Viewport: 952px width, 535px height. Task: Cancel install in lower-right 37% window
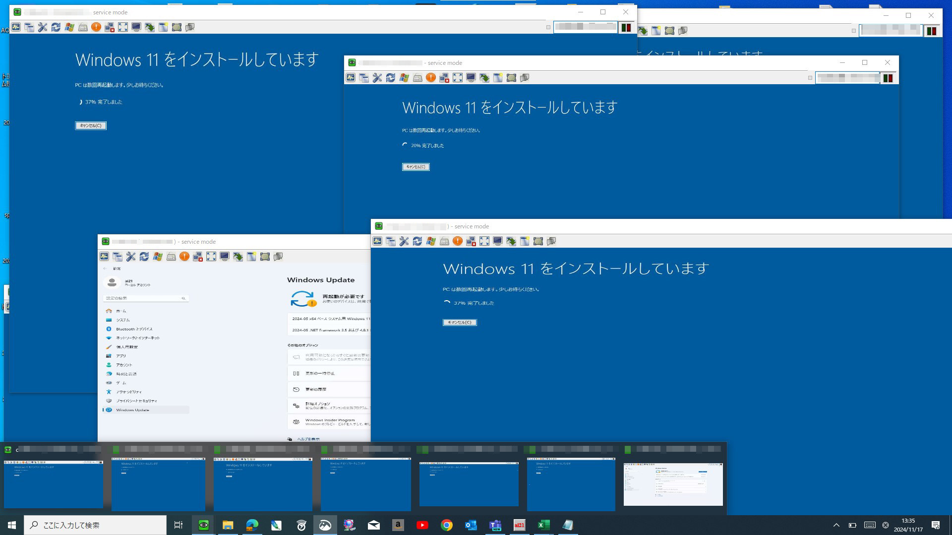[460, 322]
